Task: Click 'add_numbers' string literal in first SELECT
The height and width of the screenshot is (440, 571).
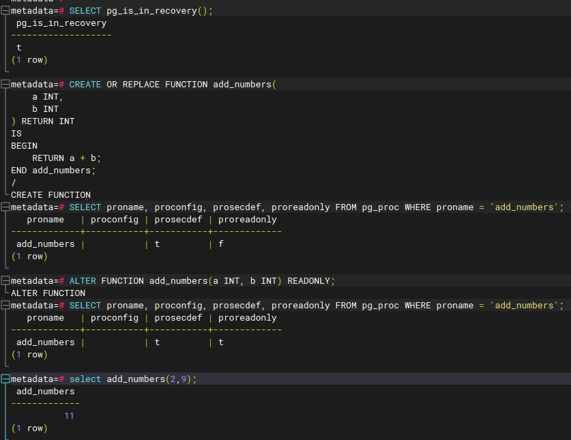Action: tap(524, 207)
